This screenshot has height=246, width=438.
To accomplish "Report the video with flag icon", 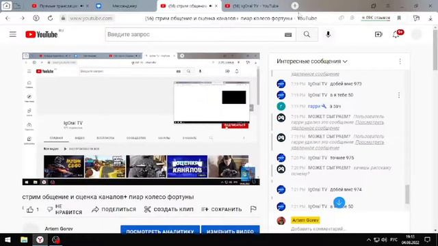I will [x=253, y=209].
